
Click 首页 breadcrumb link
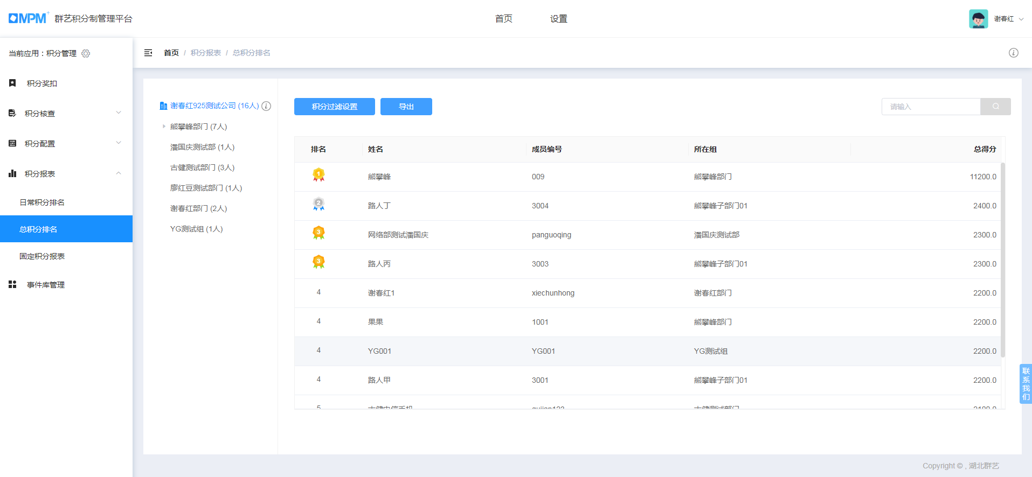point(171,53)
